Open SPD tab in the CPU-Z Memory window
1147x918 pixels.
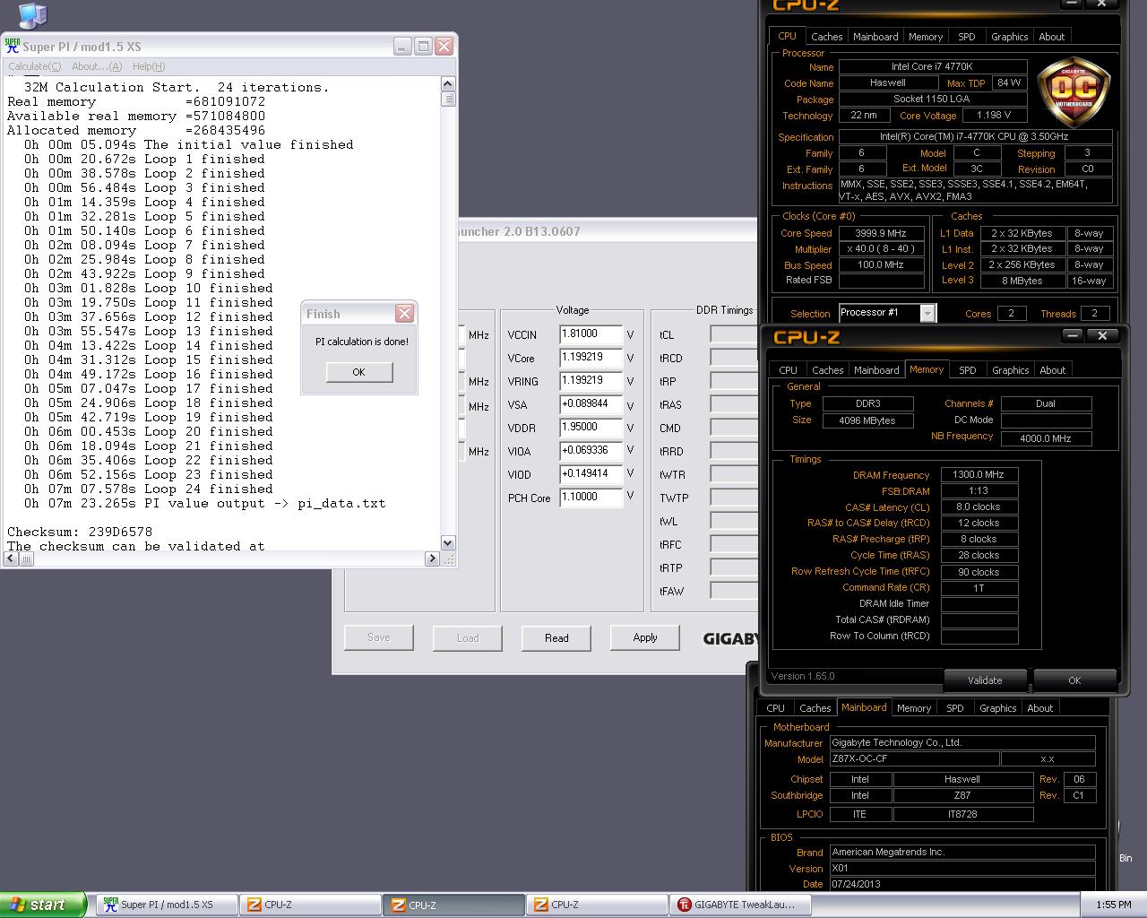[x=968, y=370]
